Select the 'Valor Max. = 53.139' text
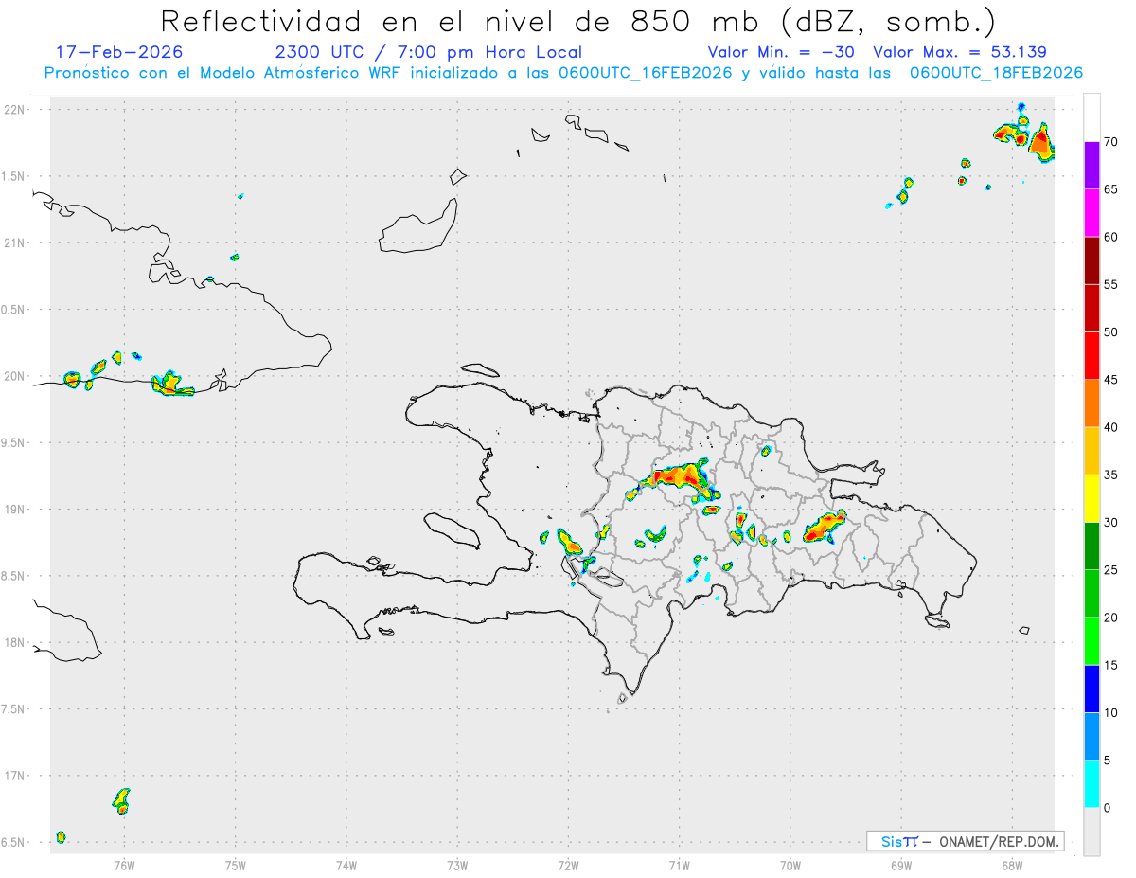This screenshot has width=1136, height=878. pyautogui.click(x=960, y=52)
